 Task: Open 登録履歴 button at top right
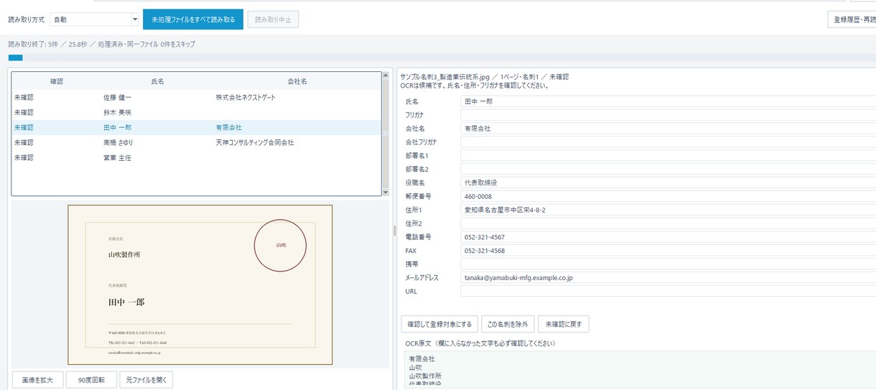click(x=852, y=19)
